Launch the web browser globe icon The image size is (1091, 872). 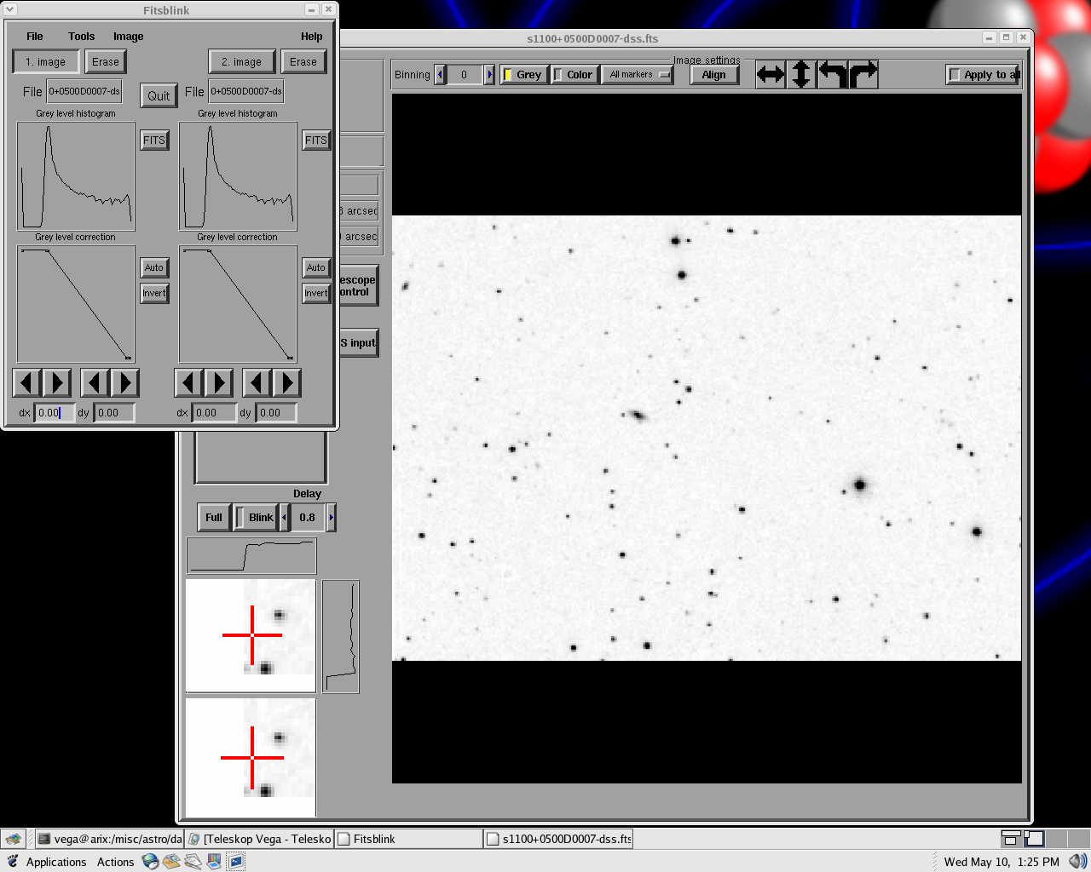pos(151,862)
